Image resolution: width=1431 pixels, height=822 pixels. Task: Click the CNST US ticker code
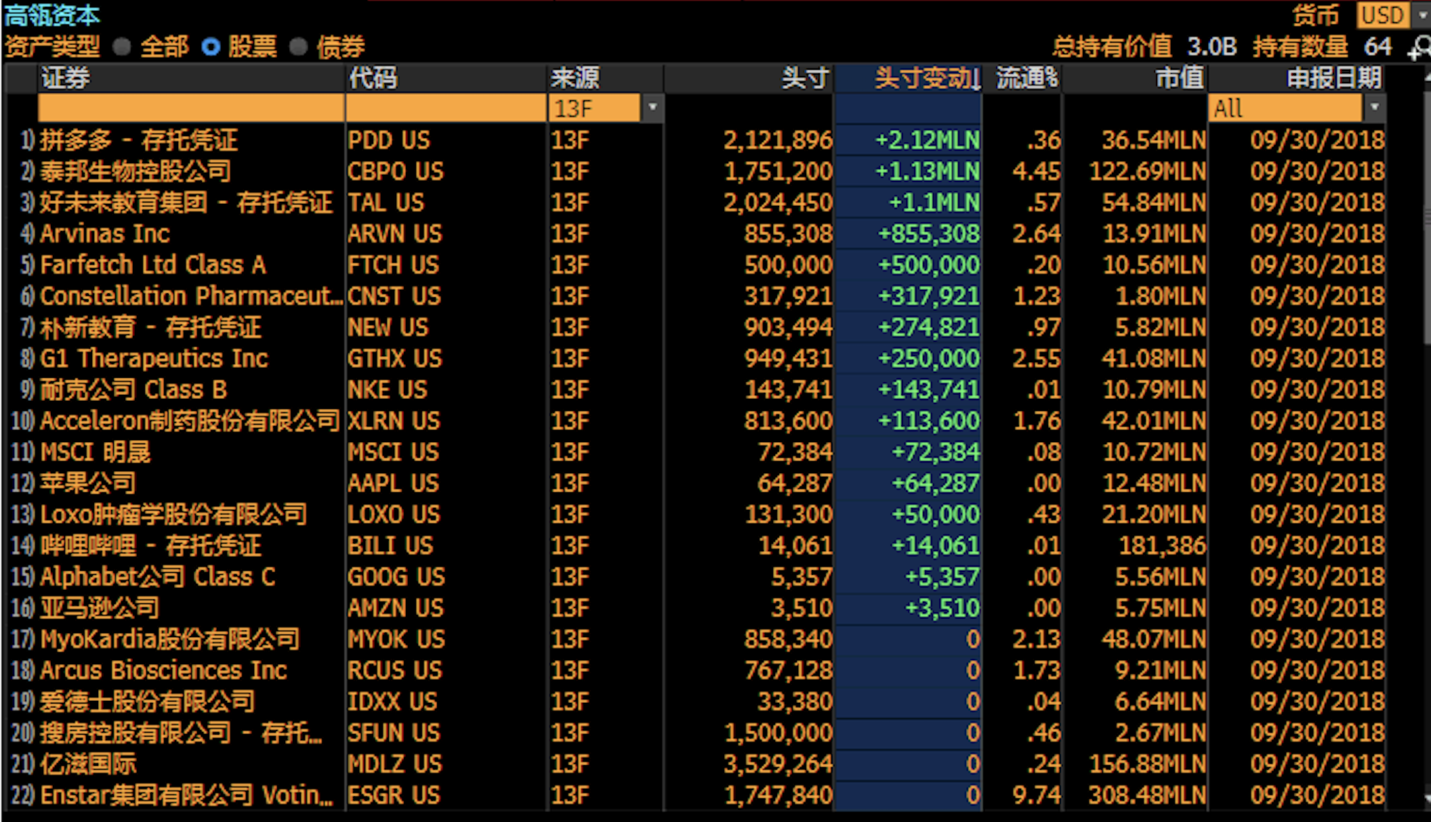coord(394,296)
